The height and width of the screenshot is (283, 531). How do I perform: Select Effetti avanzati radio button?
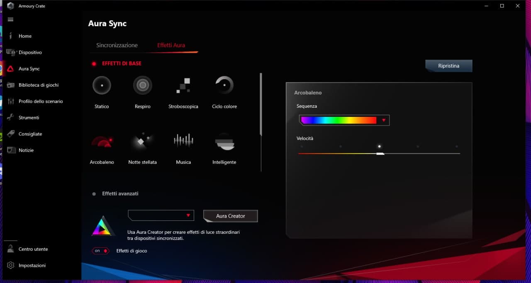[x=94, y=194]
